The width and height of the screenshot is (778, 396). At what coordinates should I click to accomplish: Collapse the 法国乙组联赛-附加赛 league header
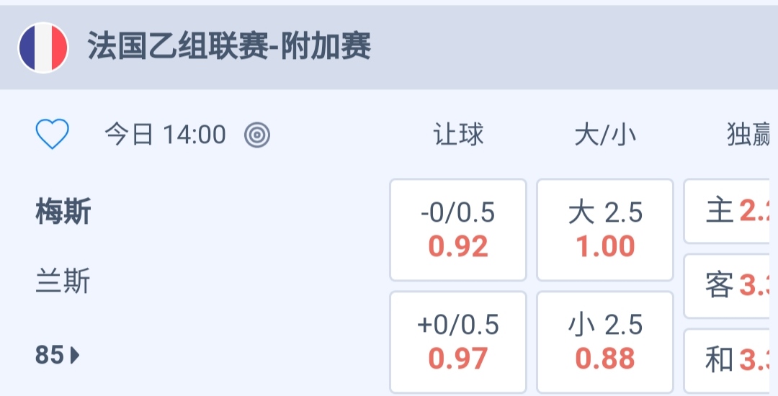(229, 48)
